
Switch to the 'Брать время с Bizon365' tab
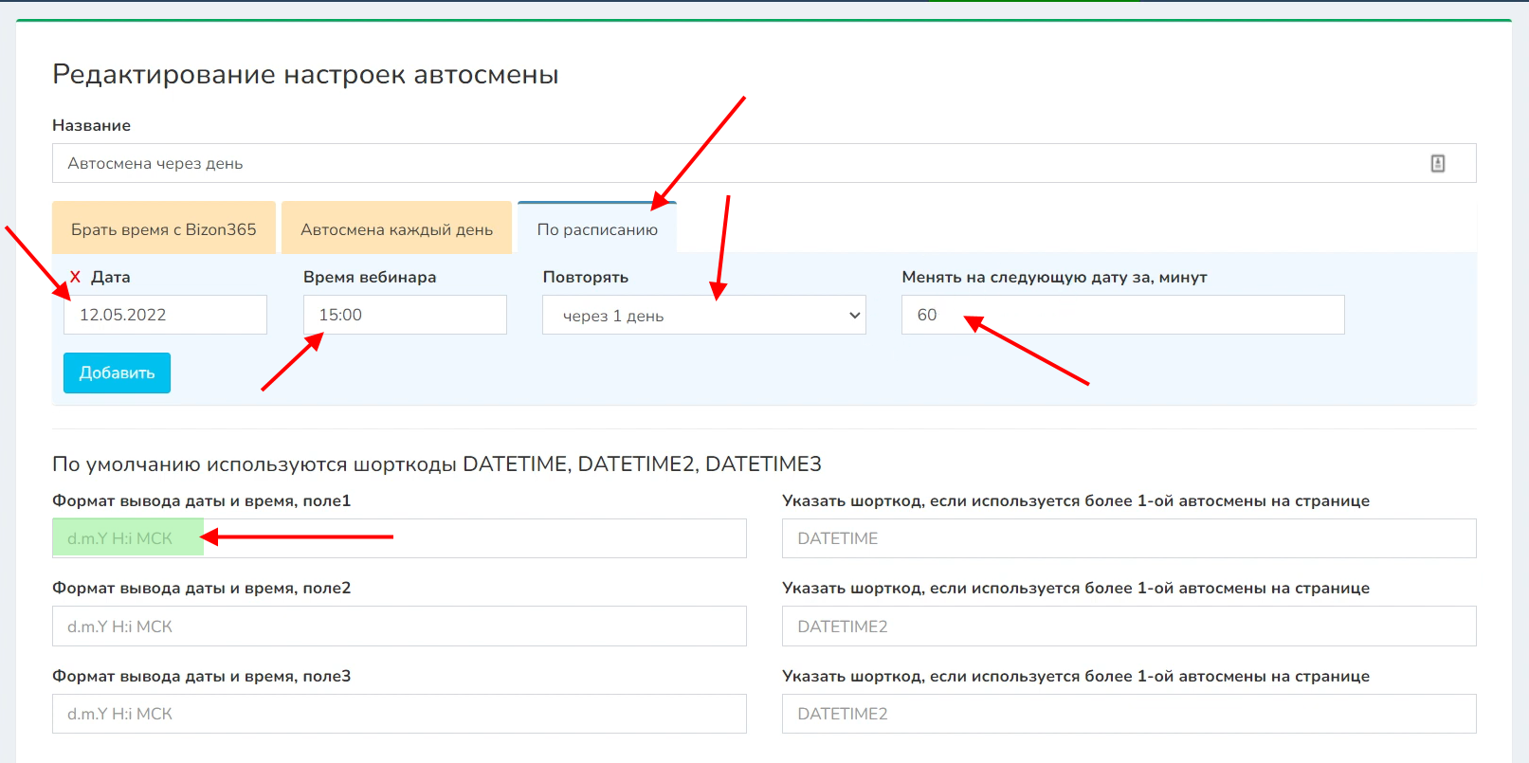[x=164, y=228]
